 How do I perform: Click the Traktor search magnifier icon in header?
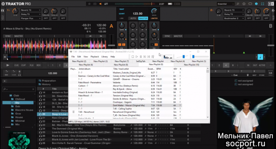coord(238,4)
